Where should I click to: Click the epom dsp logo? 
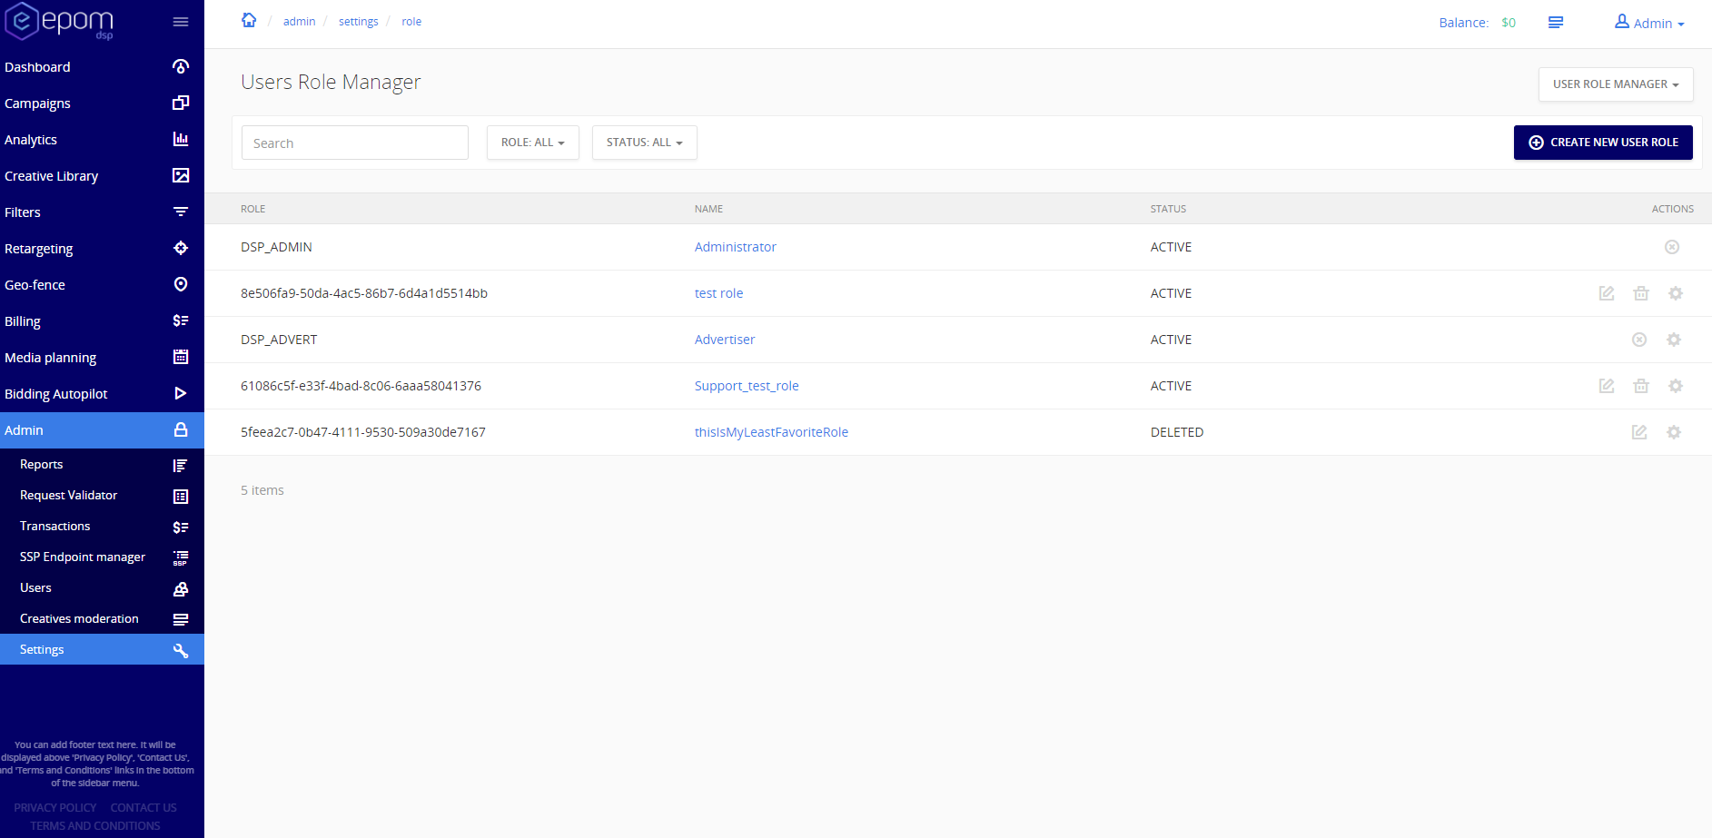coord(59,21)
